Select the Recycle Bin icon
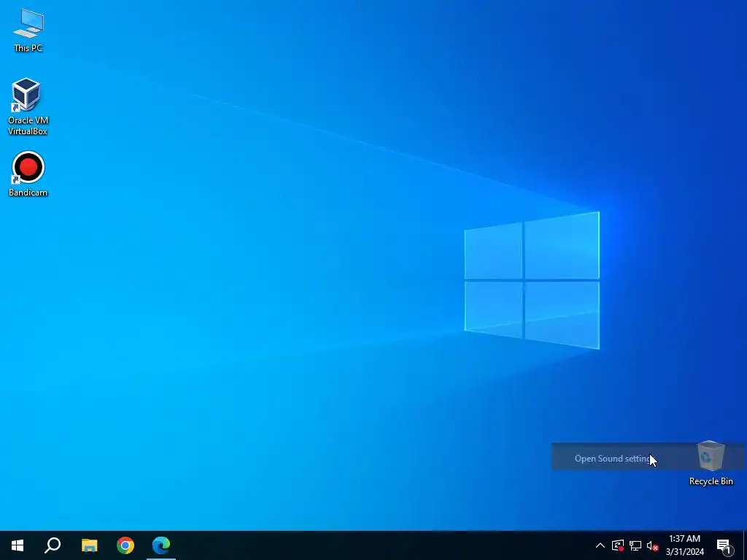This screenshot has width=747, height=560. click(x=711, y=463)
